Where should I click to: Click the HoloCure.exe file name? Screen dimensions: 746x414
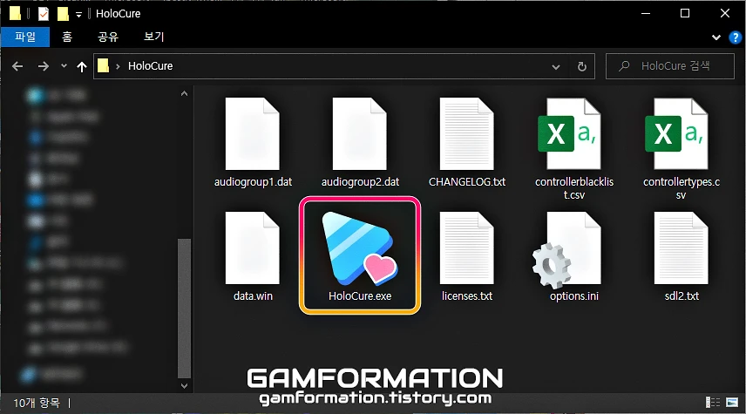point(360,296)
